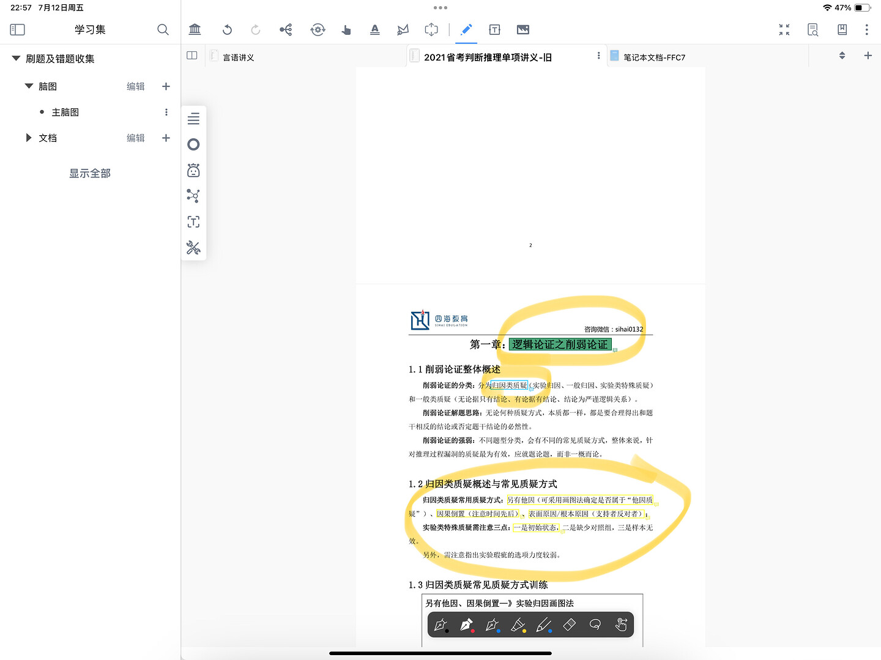Add new item to 文档 section

click(x=166, y=138)
